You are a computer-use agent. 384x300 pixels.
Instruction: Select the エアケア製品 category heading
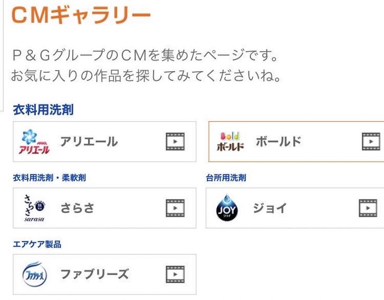(37, 244)
